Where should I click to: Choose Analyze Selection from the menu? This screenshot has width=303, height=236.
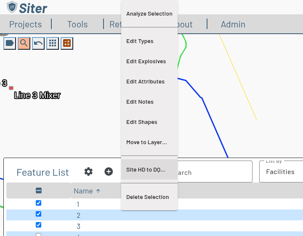[x=149, y=14]
